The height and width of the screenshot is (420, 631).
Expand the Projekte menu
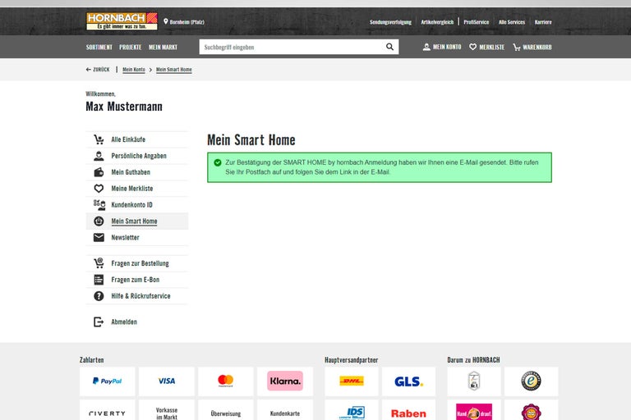[130, 48]
